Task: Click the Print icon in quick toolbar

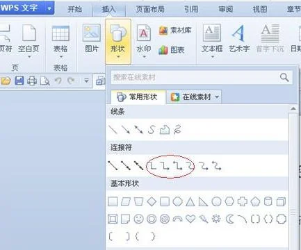Action: coord(32,81)
